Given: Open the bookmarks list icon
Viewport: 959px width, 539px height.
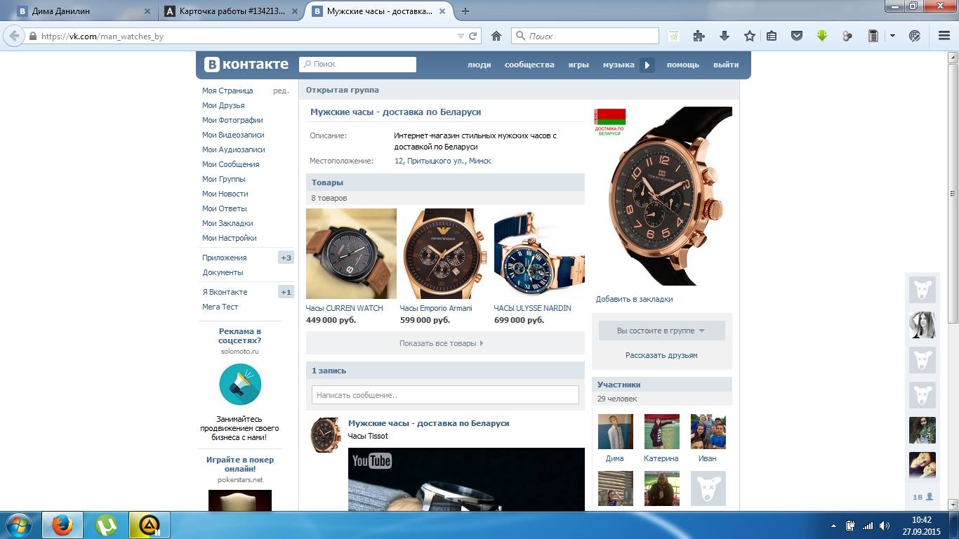Looking at the screenshot, I should (772, 36).
